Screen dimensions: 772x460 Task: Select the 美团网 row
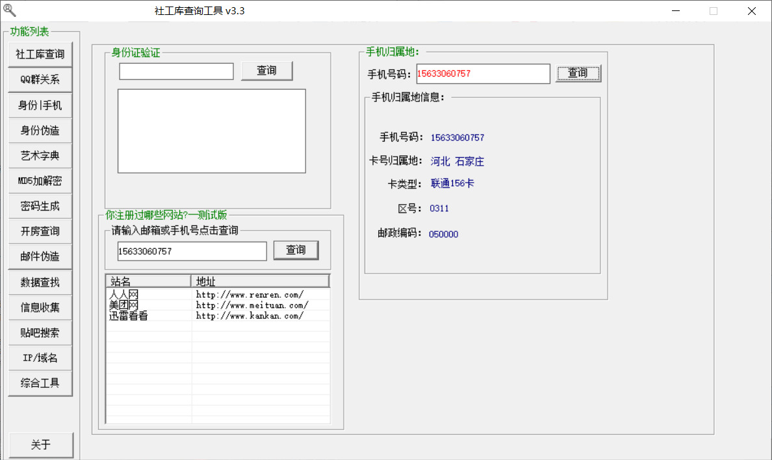pyautogui.click(x=218, y=305)
